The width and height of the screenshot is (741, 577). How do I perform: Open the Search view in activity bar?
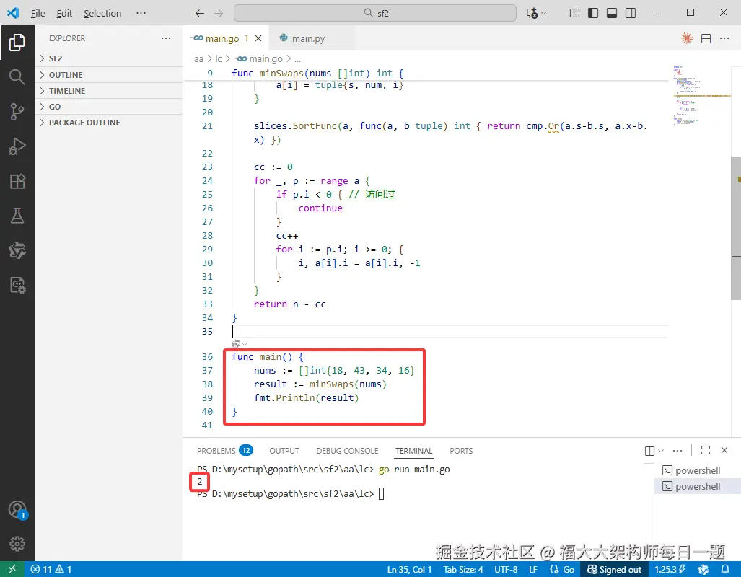click(17, 77)
